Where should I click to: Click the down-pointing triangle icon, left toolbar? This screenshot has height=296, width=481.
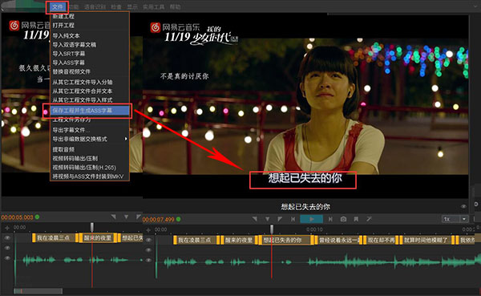pyautogui.click(x=126, y=217)
